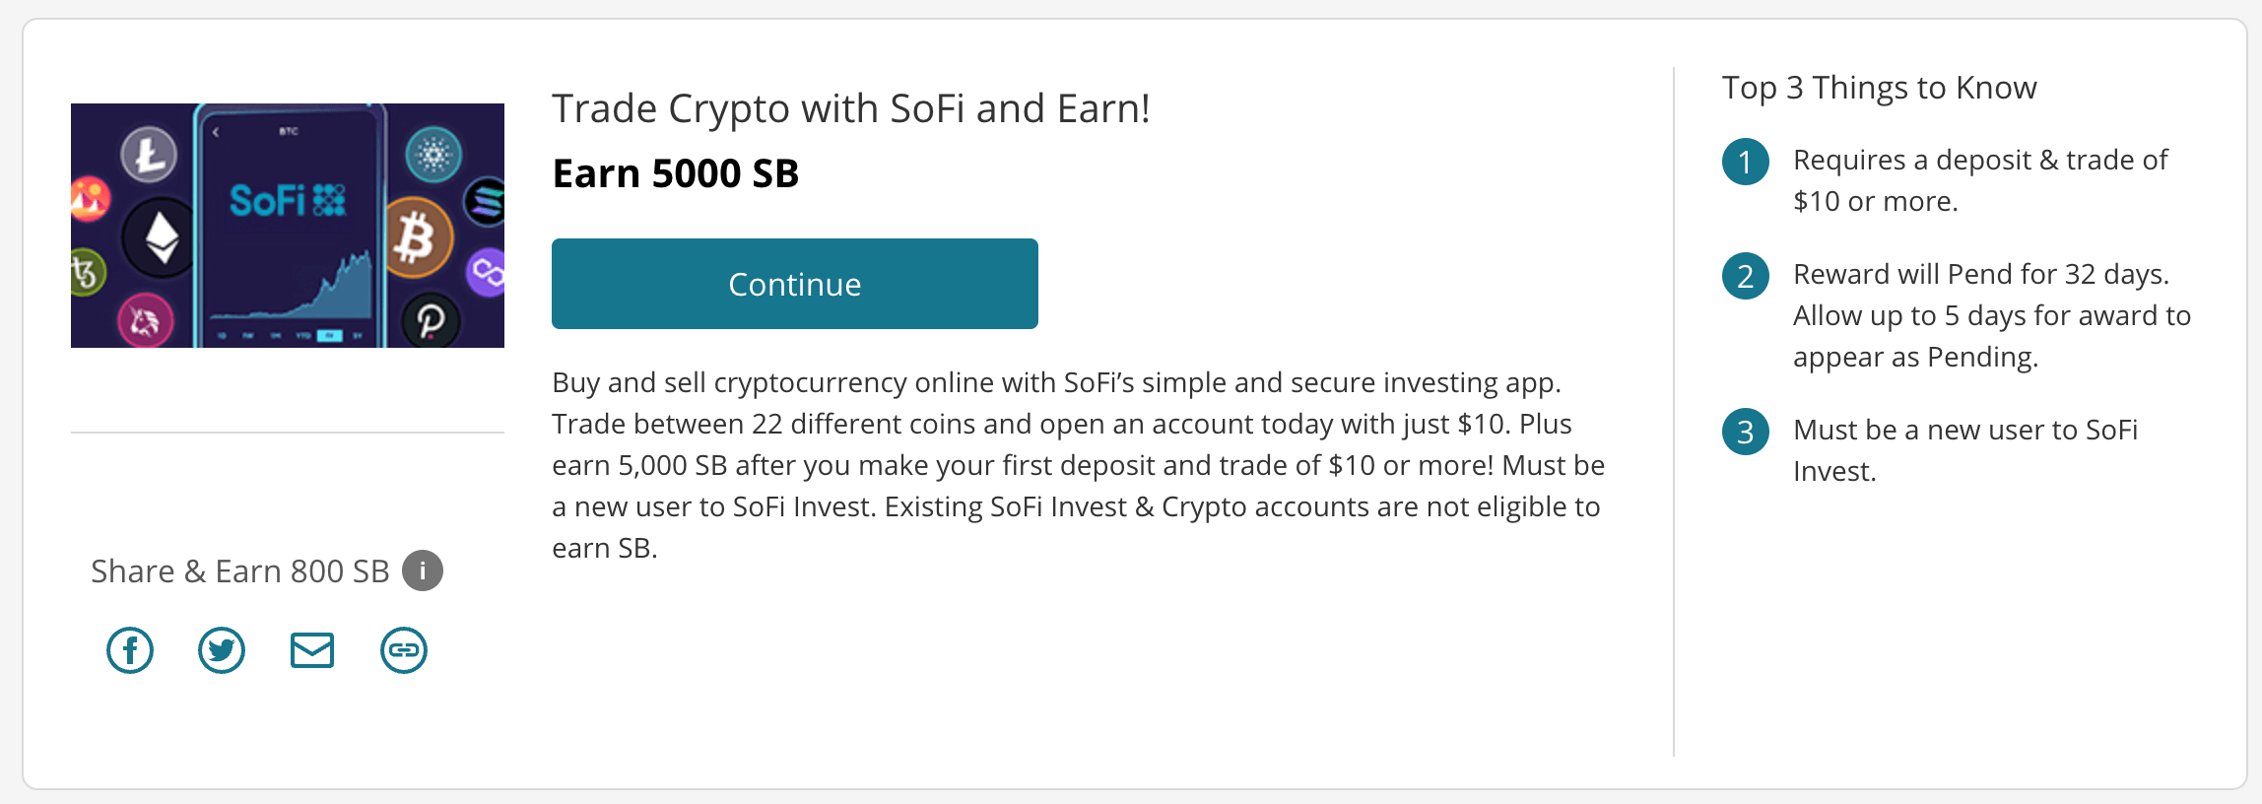The height and width of the screenshot is (804, 2262).
Task: Click the Facebook circle icon
Action: pyautogui.click(x=129, y=649)
